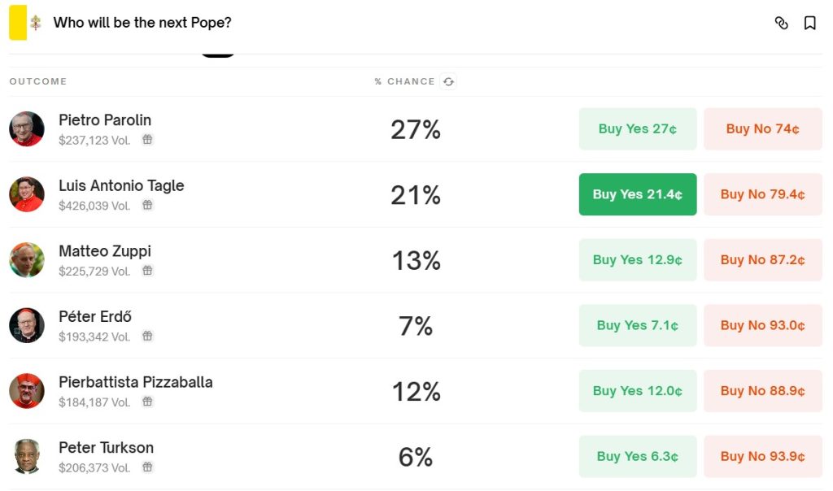The width and height of the screenshot is (833, 491).
Task: Click Buy No 88.9¢ for Pizzaballa
Action: [x=762, y=391]
